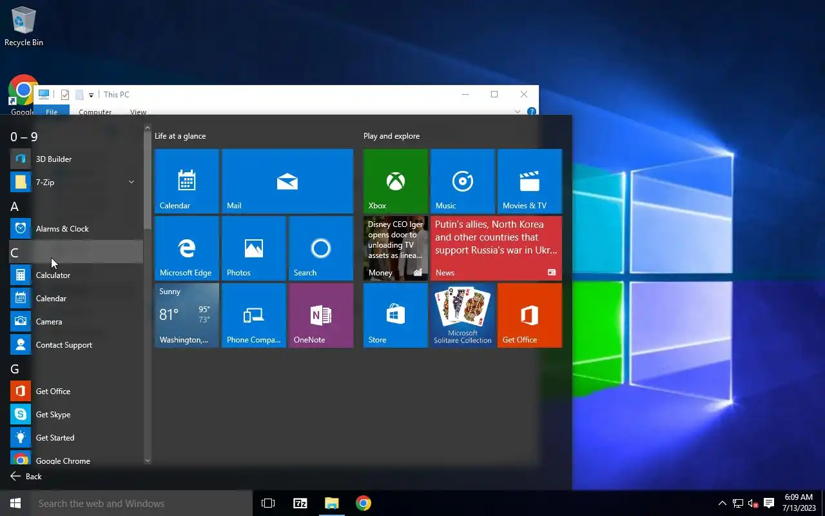Open the 3D Builder app
Viewport: 825px width, 516px height.
(76, 159)
